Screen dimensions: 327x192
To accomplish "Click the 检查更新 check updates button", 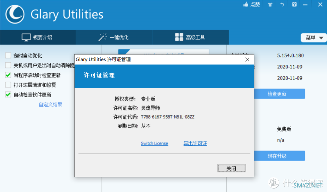I will click(x=279, y=94).
